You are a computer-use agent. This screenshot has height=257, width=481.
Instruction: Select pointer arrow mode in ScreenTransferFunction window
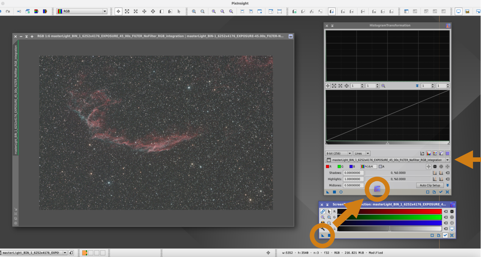tap(329, 212)
